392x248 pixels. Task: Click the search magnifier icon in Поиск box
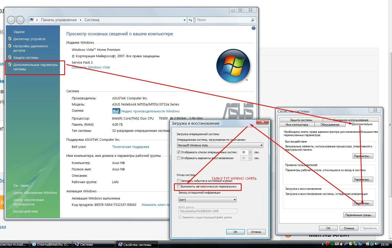coord(253,20)
